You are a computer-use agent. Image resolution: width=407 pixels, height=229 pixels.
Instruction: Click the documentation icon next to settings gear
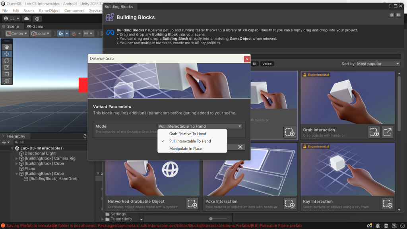coord(398,15)
